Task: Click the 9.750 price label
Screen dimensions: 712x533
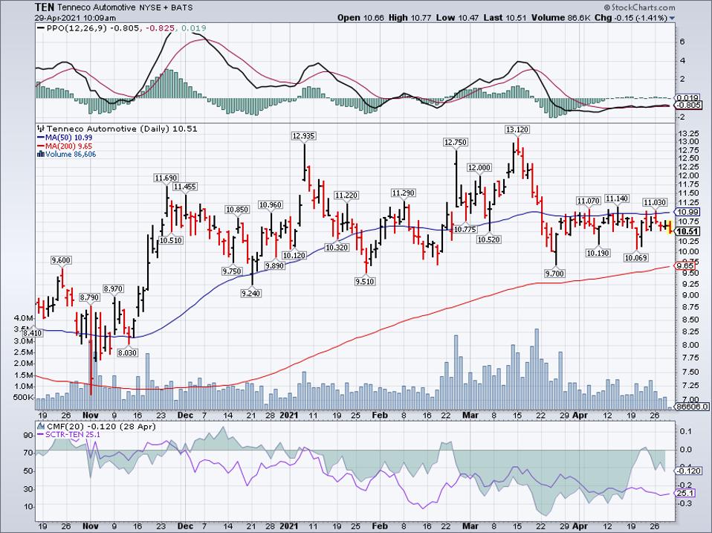Action: pyautogui.click(x=232, y=271)
